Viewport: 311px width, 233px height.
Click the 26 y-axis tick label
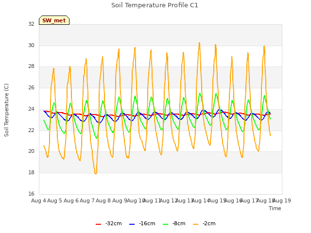click(x=31, y=87)
